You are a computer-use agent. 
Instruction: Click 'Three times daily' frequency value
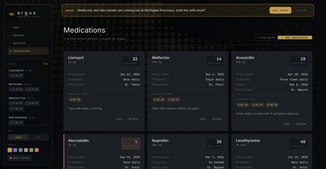294,79
